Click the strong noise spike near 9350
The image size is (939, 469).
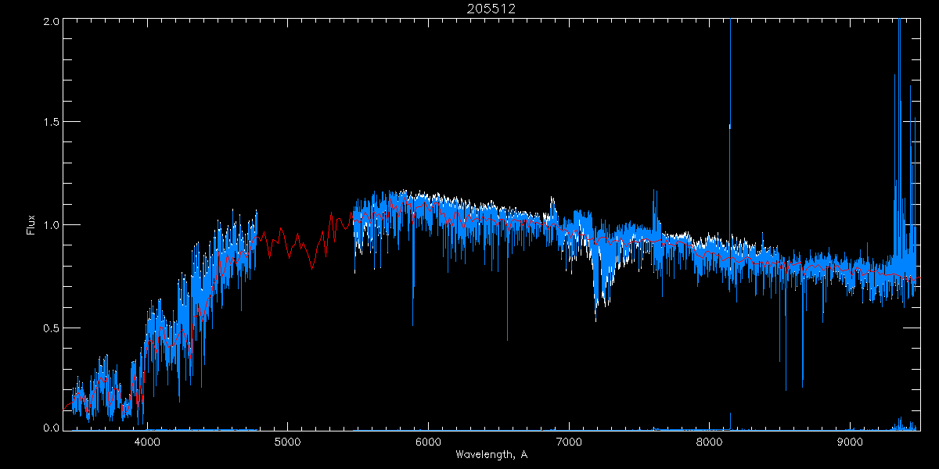click(899, 117)
